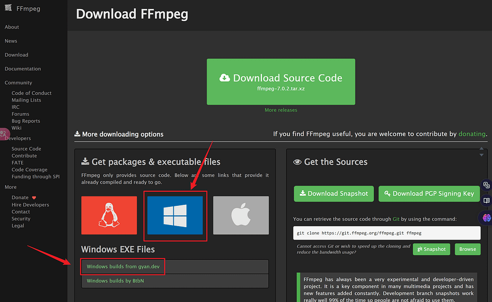The height and width of the screenshot is (302, 492).
Task: Select the Linux penguin packages icon
Action: 109,215
